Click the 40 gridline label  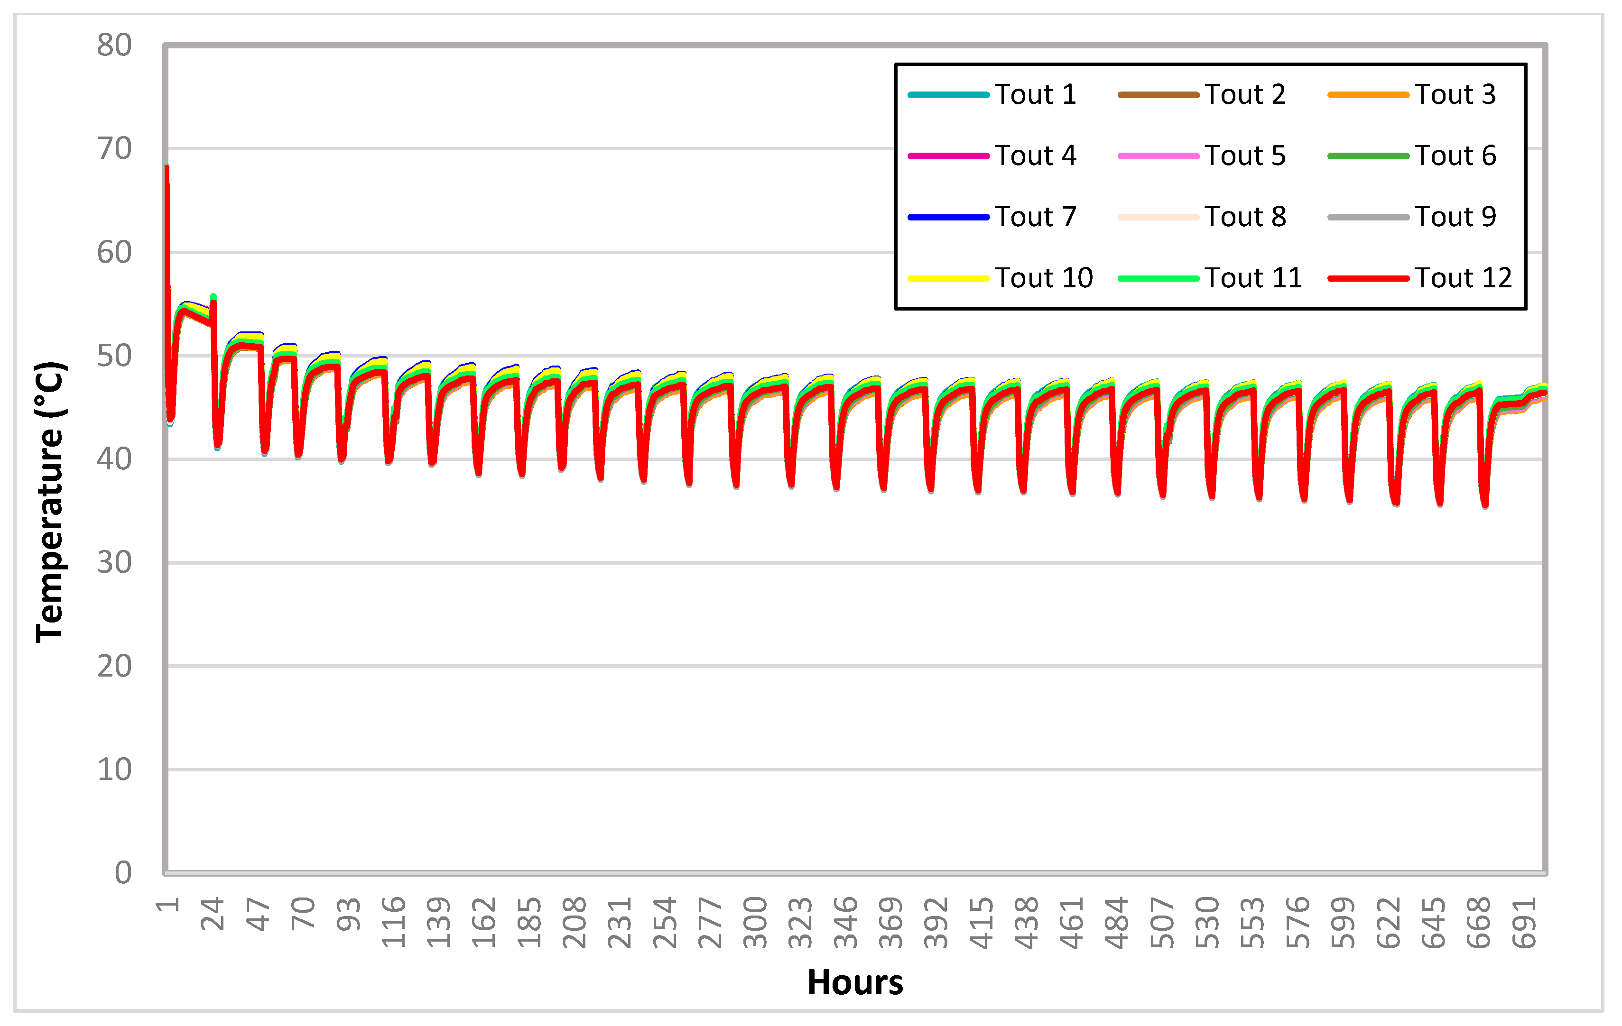pos(114,459)
